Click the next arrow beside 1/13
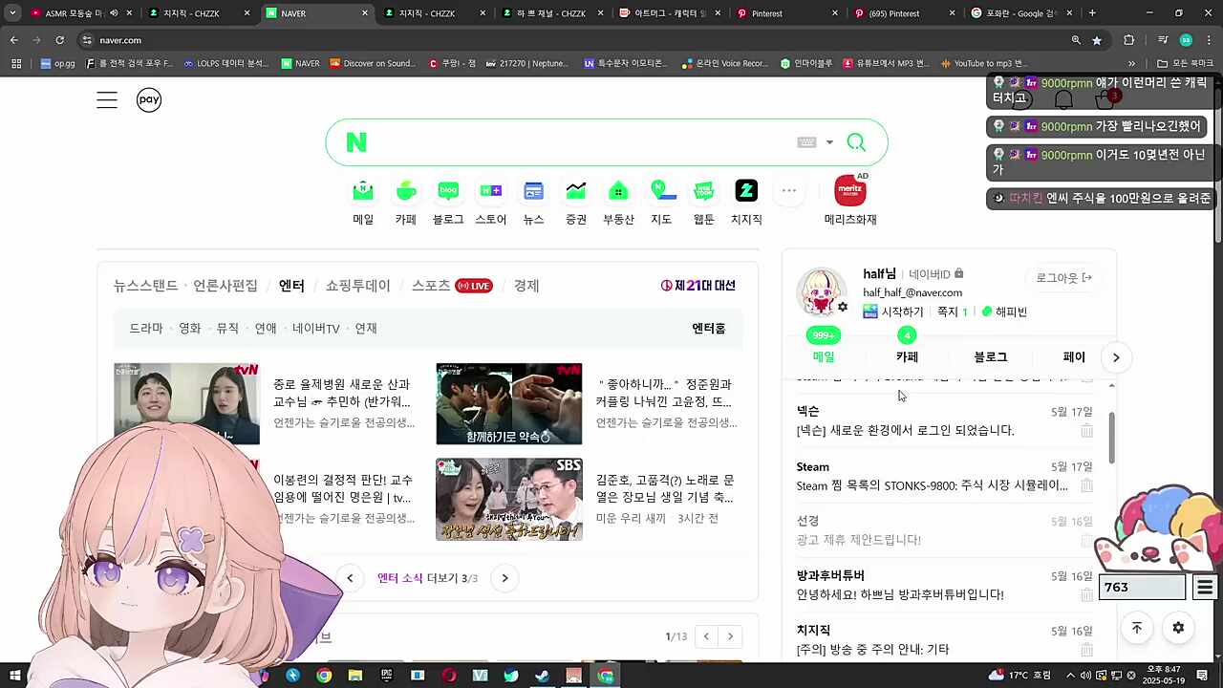Screen dimensions: 1223x688 (730, 636)
